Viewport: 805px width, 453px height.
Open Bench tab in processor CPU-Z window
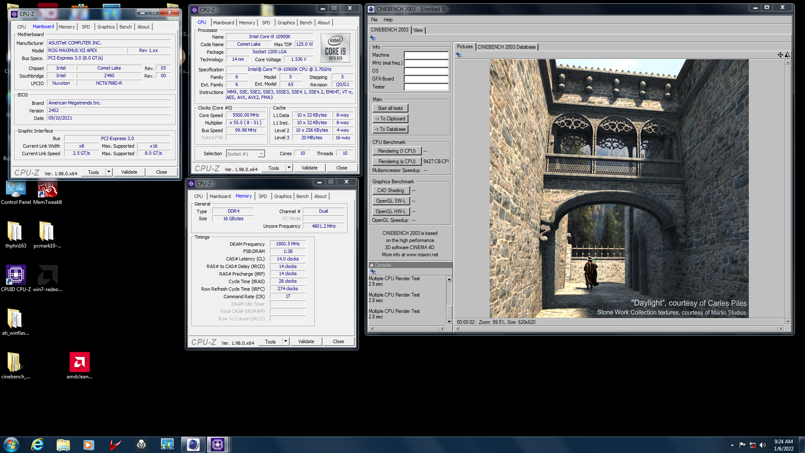coord(306,23)
